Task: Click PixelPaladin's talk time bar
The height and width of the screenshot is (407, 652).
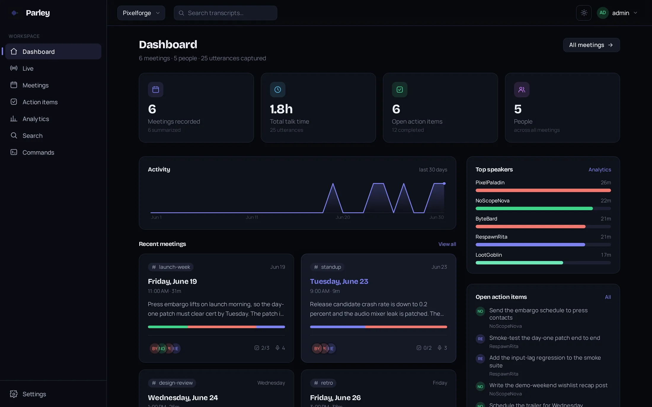Action: pyautogui.click(x=543, y=190)
